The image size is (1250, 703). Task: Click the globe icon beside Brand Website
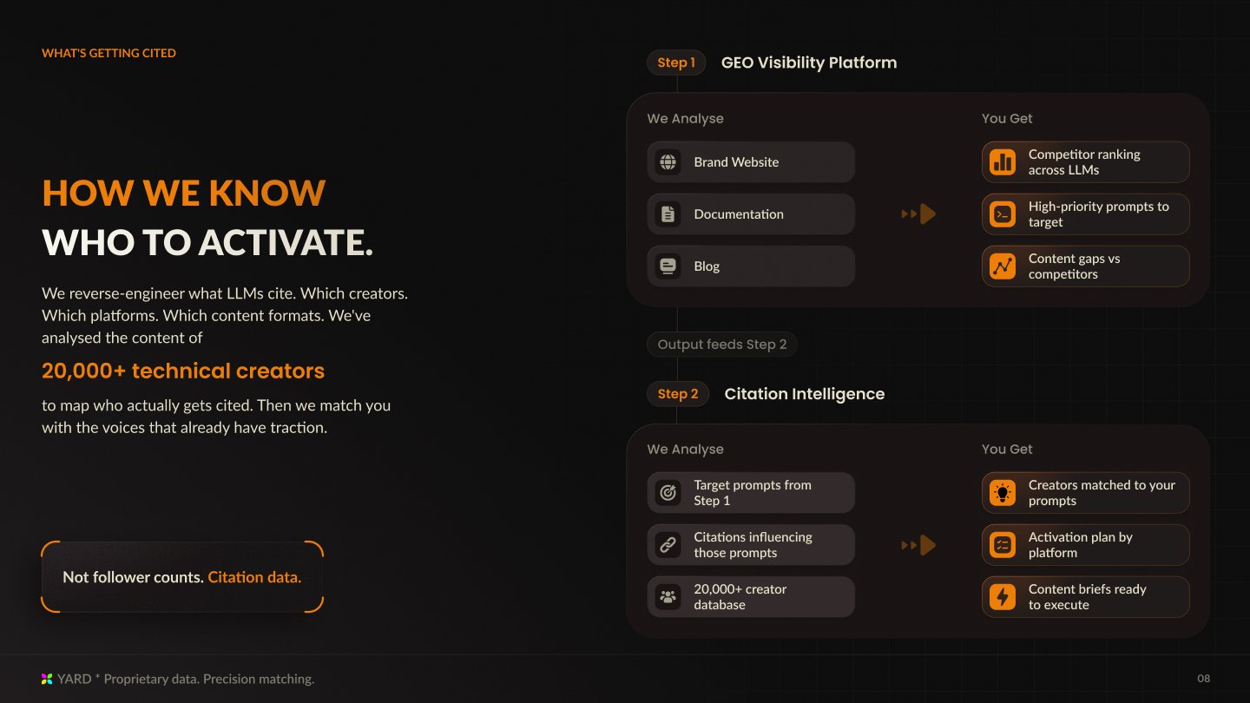668,162
